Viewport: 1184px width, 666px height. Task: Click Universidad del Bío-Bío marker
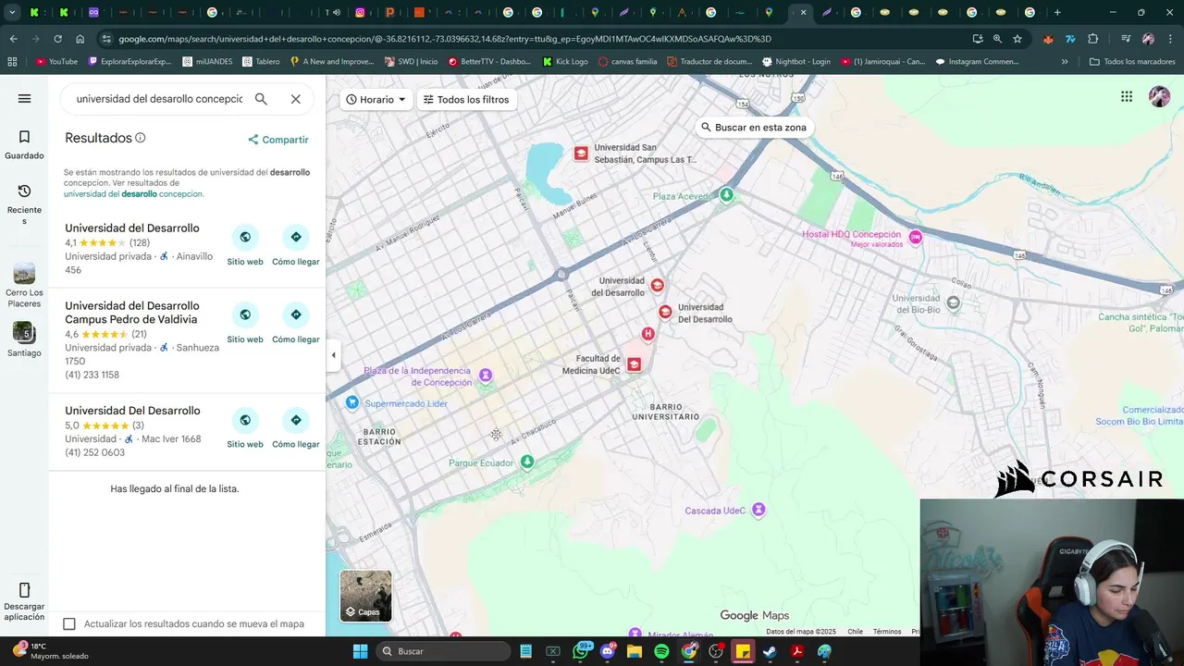click(954, 302)
